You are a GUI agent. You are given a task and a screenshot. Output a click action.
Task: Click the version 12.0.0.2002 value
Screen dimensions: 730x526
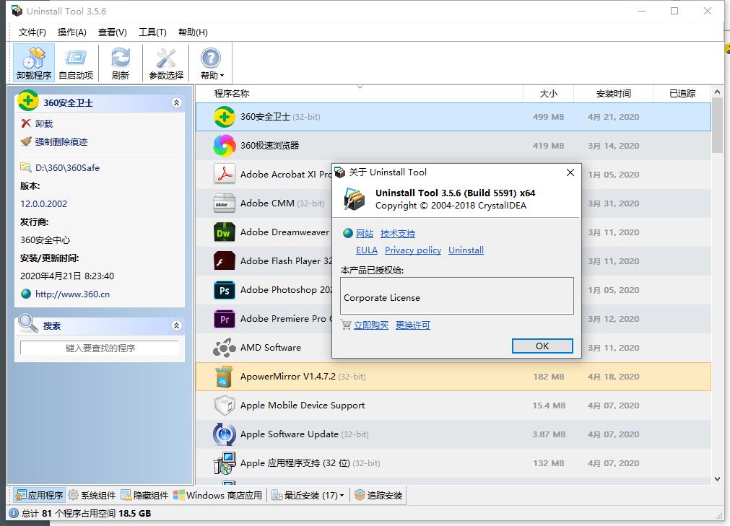coord(44,203)
